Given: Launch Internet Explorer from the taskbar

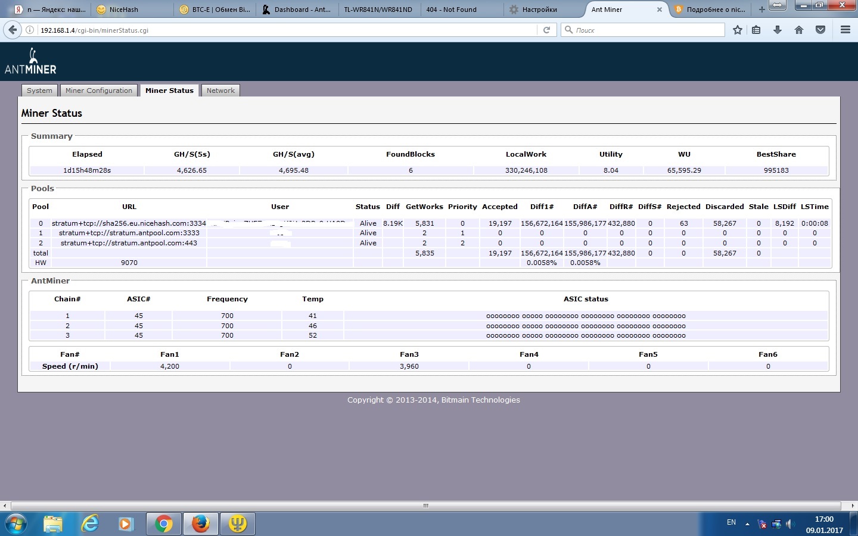Looking at the screenshot, I should click(x=90, y=524).
